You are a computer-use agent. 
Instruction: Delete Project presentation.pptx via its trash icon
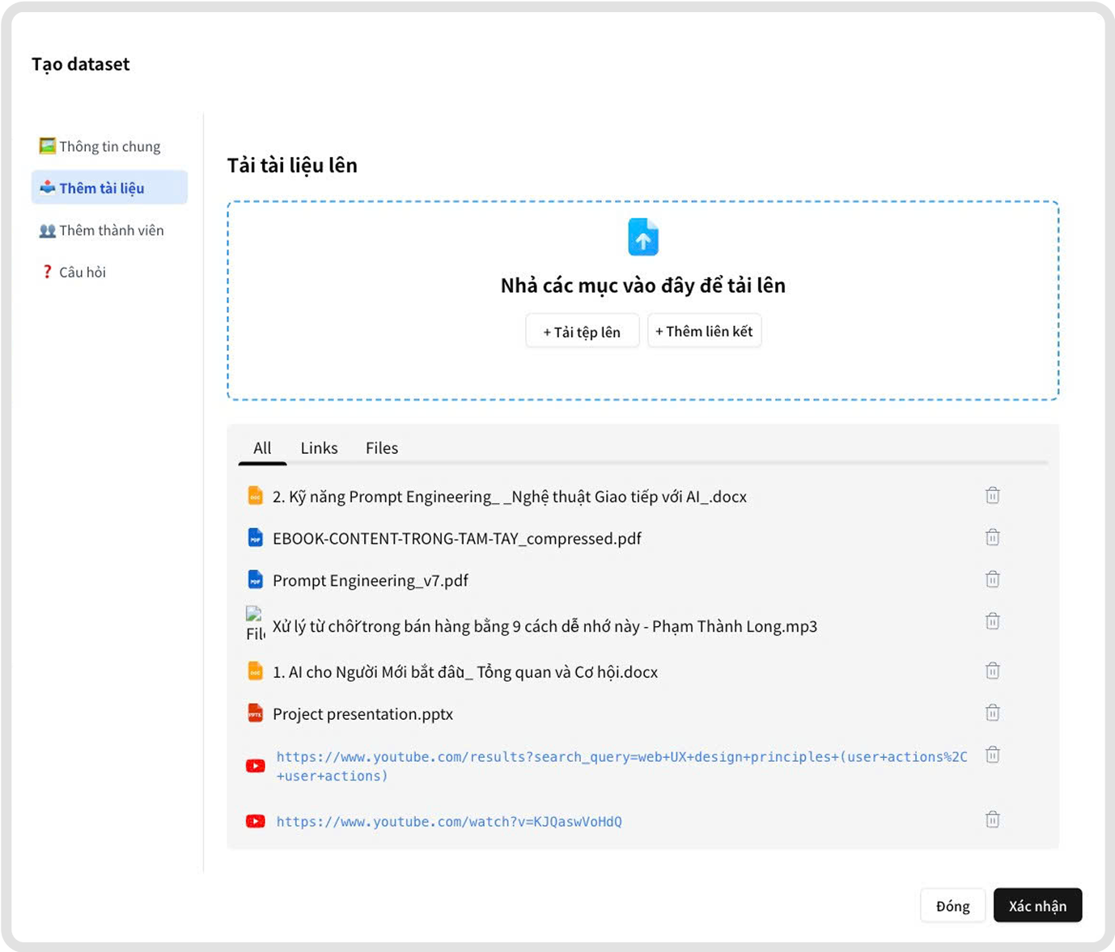coord(992,713)
